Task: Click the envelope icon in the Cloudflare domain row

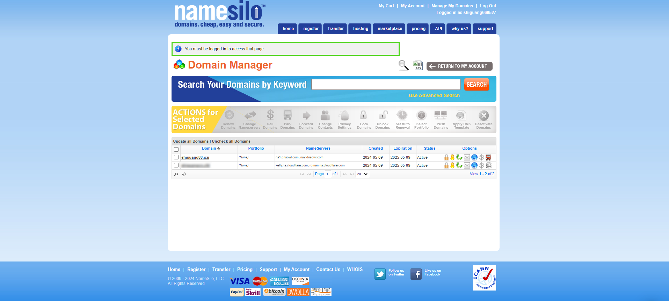Action: pos(467,165)
